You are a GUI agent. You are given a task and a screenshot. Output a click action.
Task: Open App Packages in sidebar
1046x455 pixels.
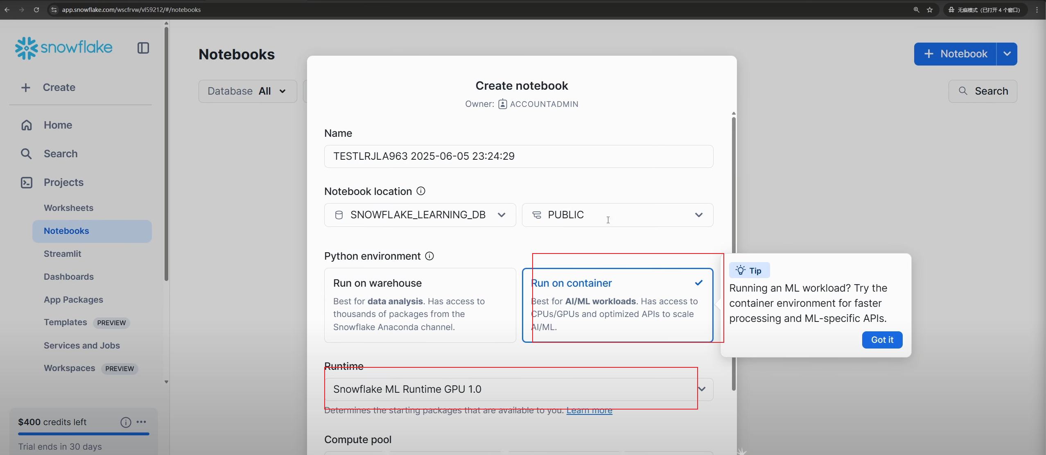point(74,300)
